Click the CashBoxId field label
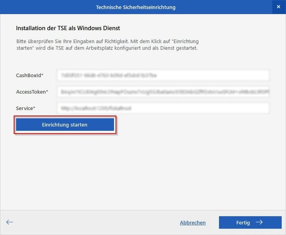 click(29, 76)
